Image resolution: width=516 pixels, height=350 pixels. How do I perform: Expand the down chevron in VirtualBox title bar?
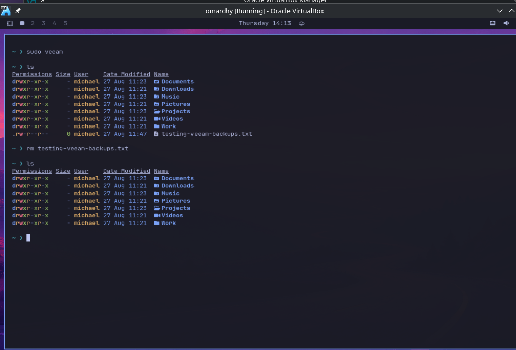[x=500, y=11]
